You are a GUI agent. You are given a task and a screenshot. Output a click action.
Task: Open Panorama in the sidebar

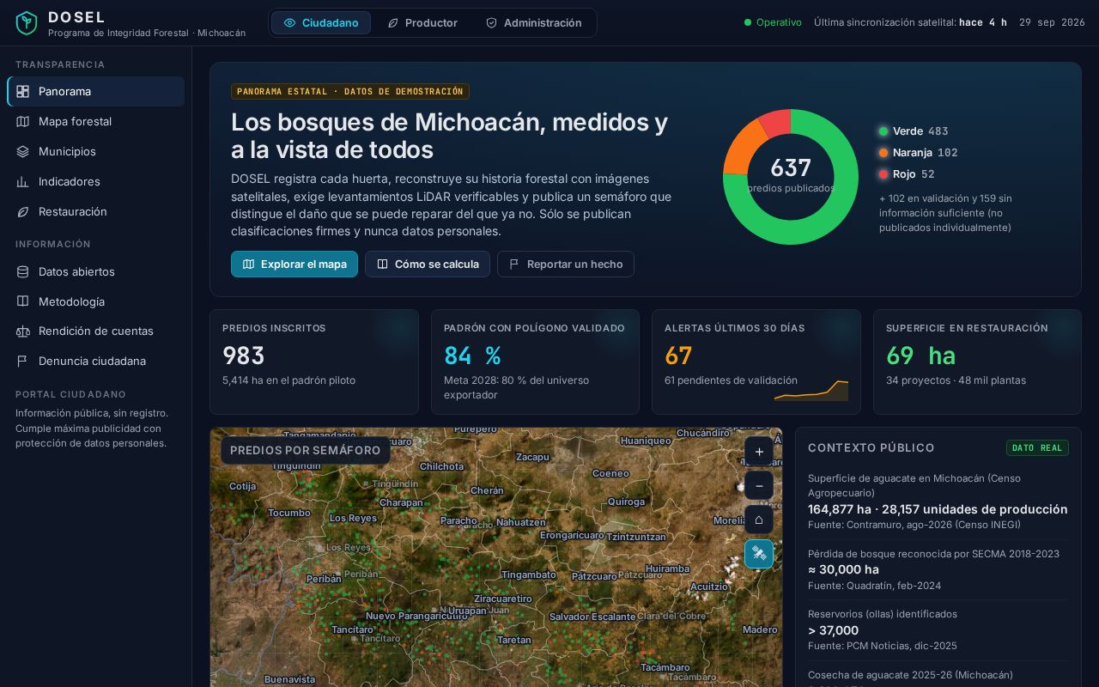point(96,92)
